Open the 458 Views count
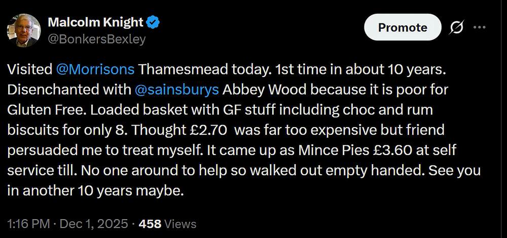The width and height of the screenshot is (507, 238). (167, 223)
